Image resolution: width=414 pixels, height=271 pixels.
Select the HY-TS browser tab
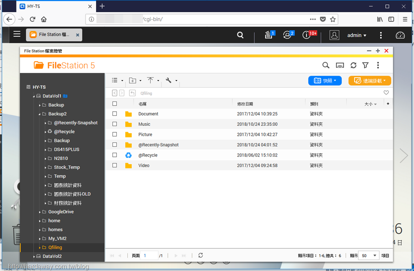pos(56,6)
